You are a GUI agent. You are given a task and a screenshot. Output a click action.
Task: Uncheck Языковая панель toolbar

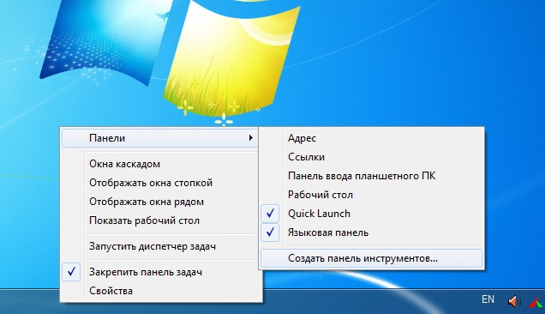372,232
